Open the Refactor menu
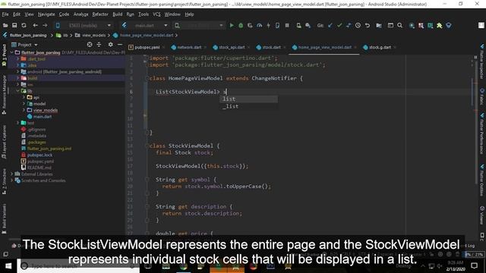This screenshot has width=486, height=273. click(100, 14)
